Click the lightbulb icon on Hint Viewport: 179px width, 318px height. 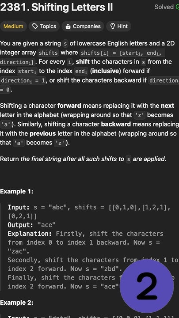pyautogui.click(x=112, y=26)
